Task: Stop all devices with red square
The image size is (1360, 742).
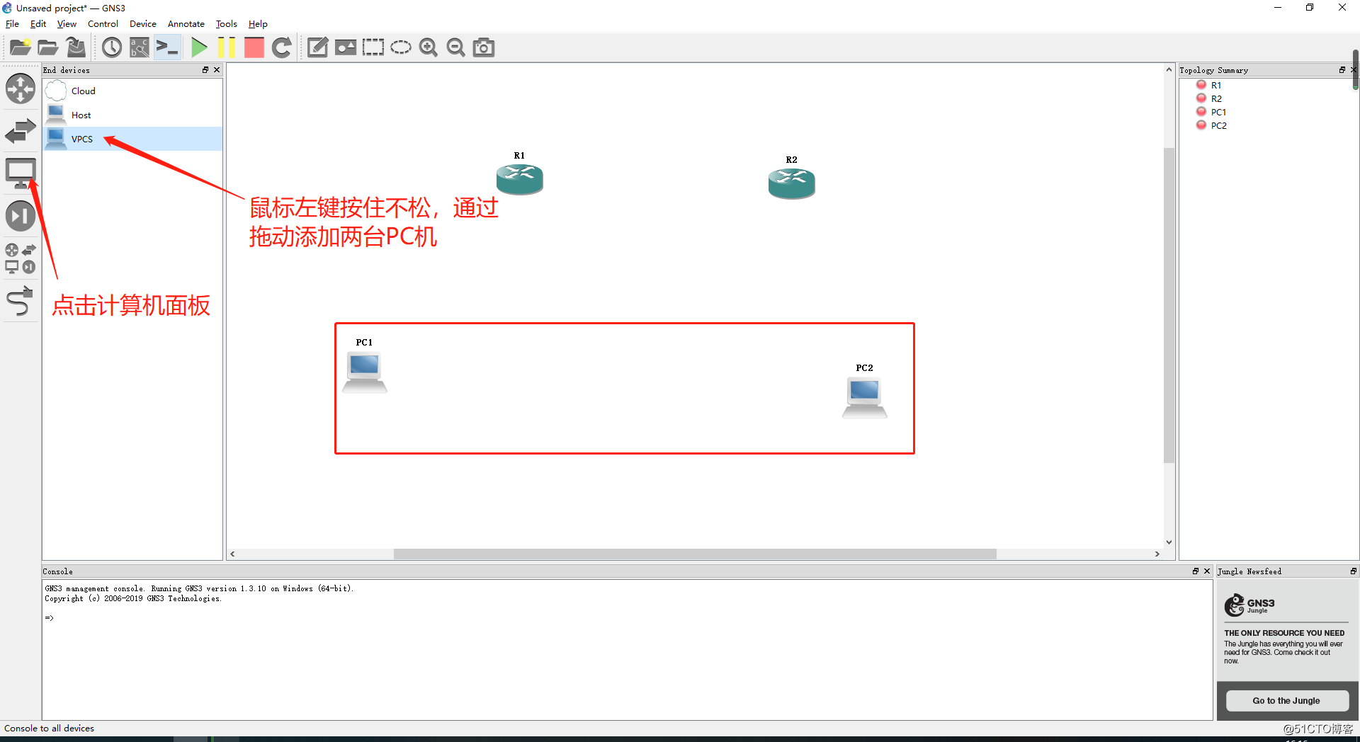Action: [254, 47]
